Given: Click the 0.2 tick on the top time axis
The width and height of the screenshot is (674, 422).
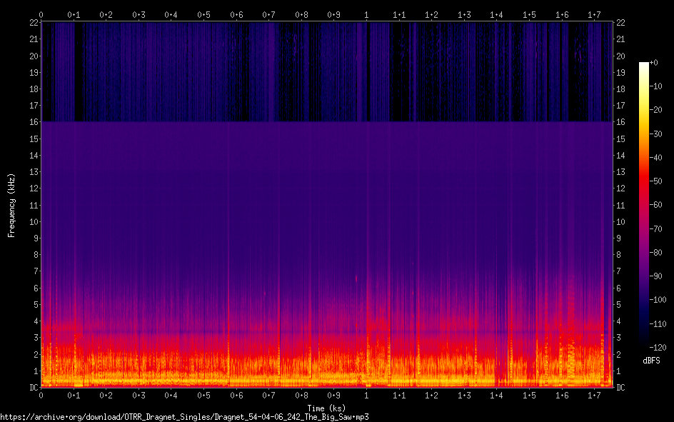Looking at the screenshot, I should tap(106, 14).
